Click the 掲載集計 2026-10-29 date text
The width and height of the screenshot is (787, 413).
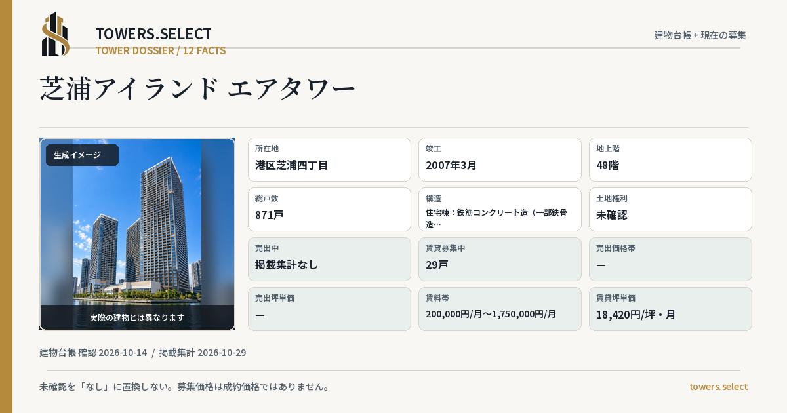click(203, 353)
